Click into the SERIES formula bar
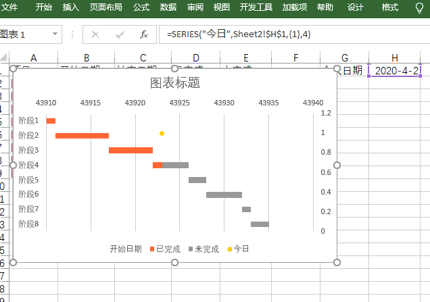The width and height of the screenshot is (430, 302). (294, 34)
